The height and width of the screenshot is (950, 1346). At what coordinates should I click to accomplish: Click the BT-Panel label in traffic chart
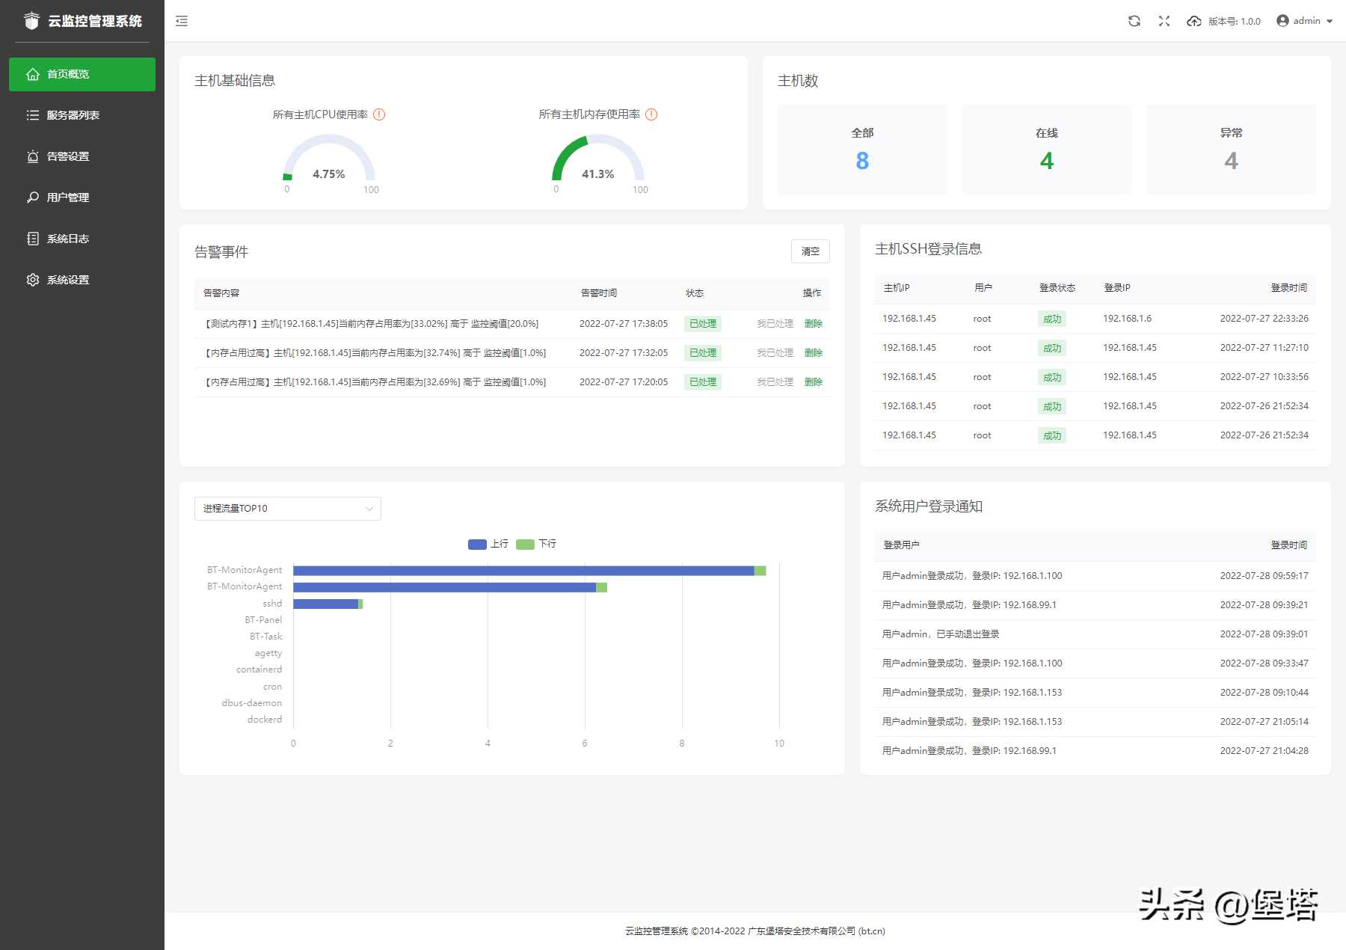point(263,620)
